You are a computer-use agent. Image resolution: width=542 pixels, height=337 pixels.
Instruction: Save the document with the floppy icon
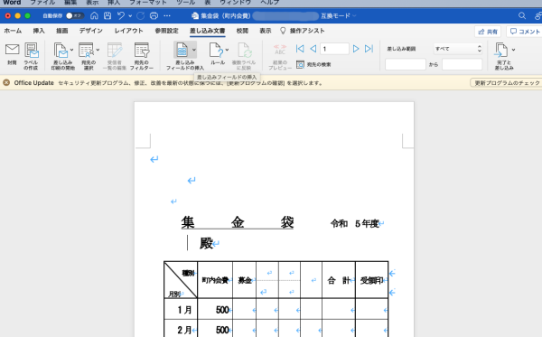(x=107, y=15)
